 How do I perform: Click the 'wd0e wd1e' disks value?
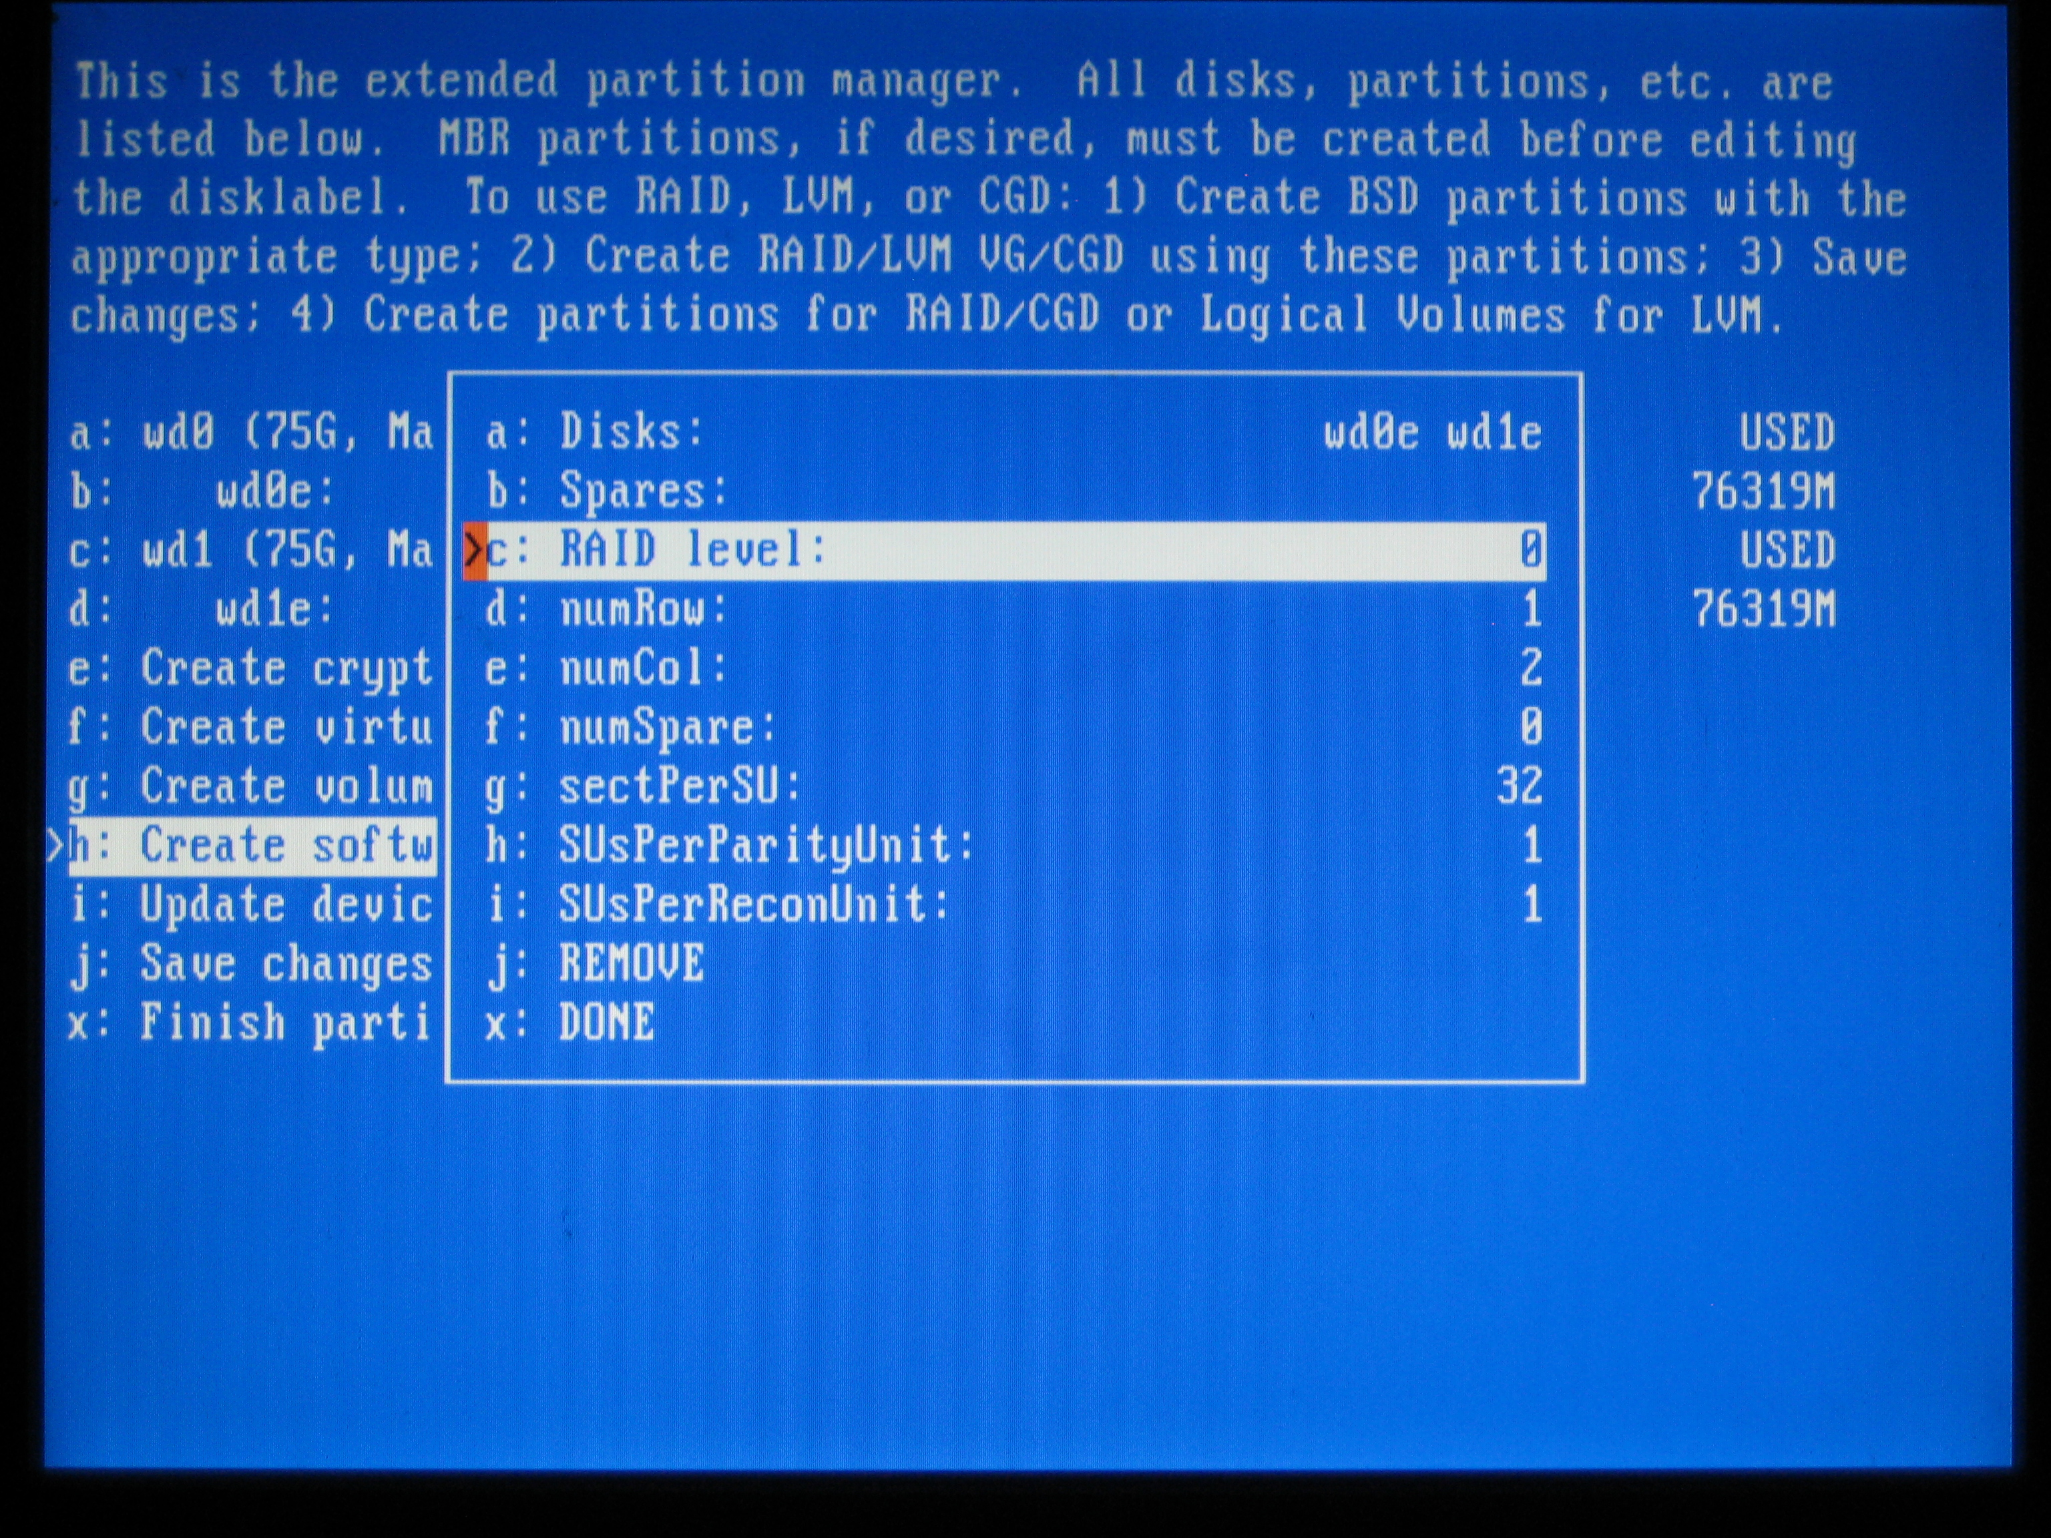tap(1433, 433)
